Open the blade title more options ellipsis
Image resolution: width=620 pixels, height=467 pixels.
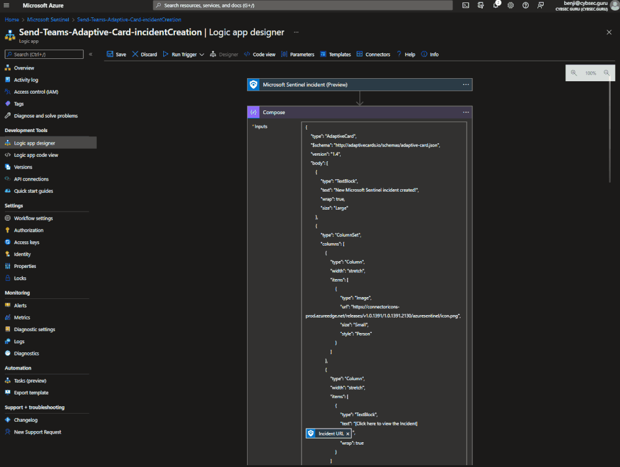pos(296,32)
